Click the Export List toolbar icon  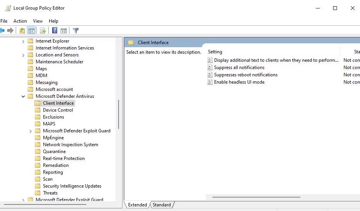coord(43,31)
